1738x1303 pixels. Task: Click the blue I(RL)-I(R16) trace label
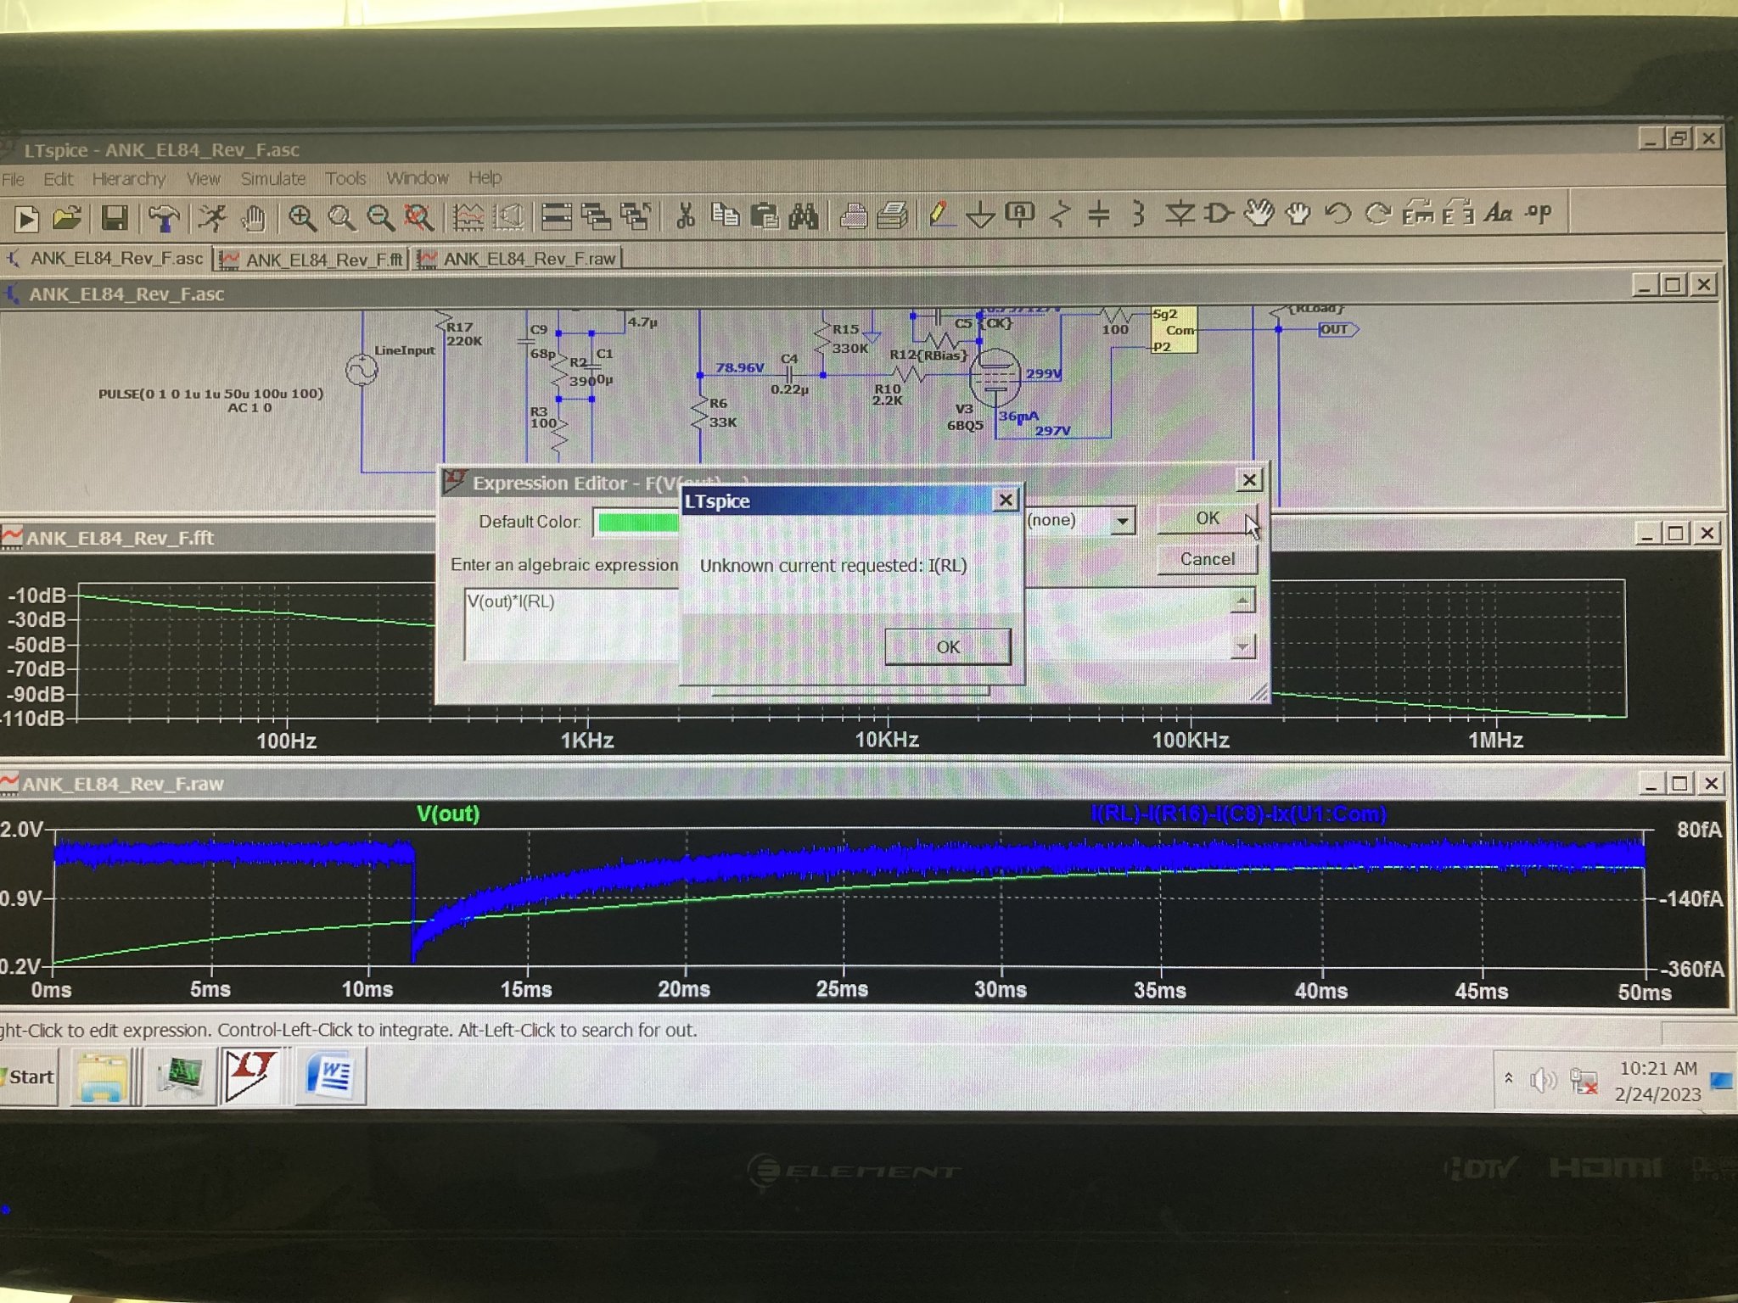click(x=1238, y=814)
